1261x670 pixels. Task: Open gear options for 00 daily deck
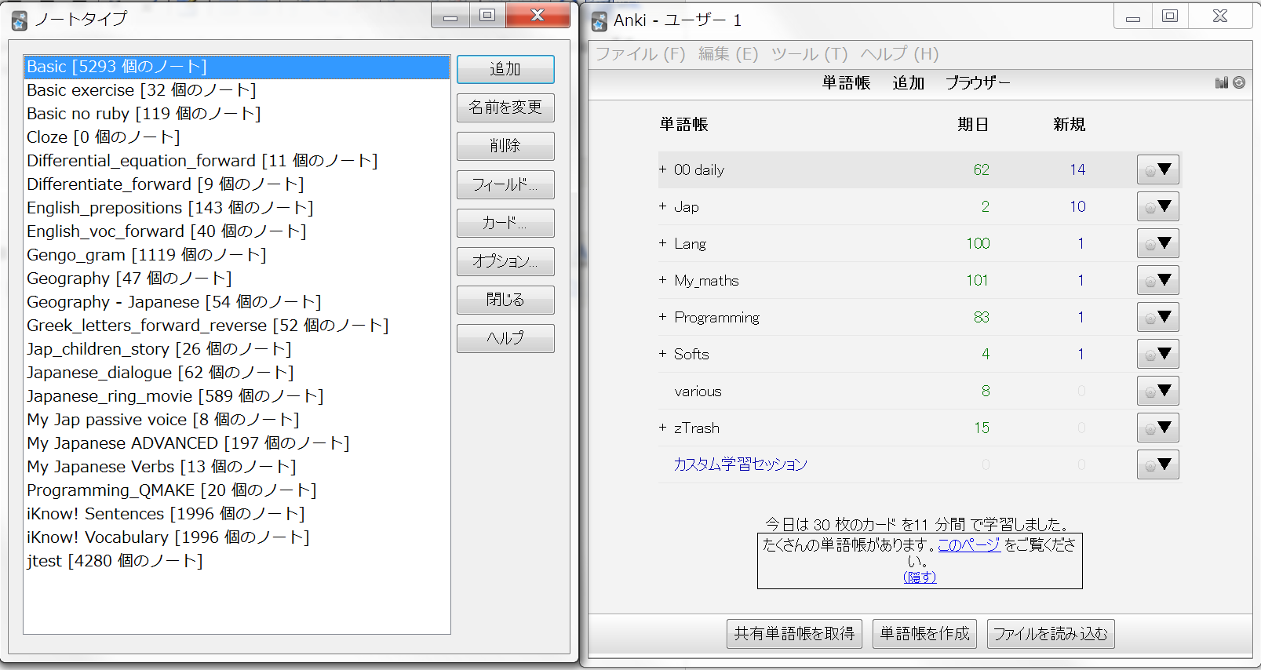pyautogui.click(x=1157, y=169)
